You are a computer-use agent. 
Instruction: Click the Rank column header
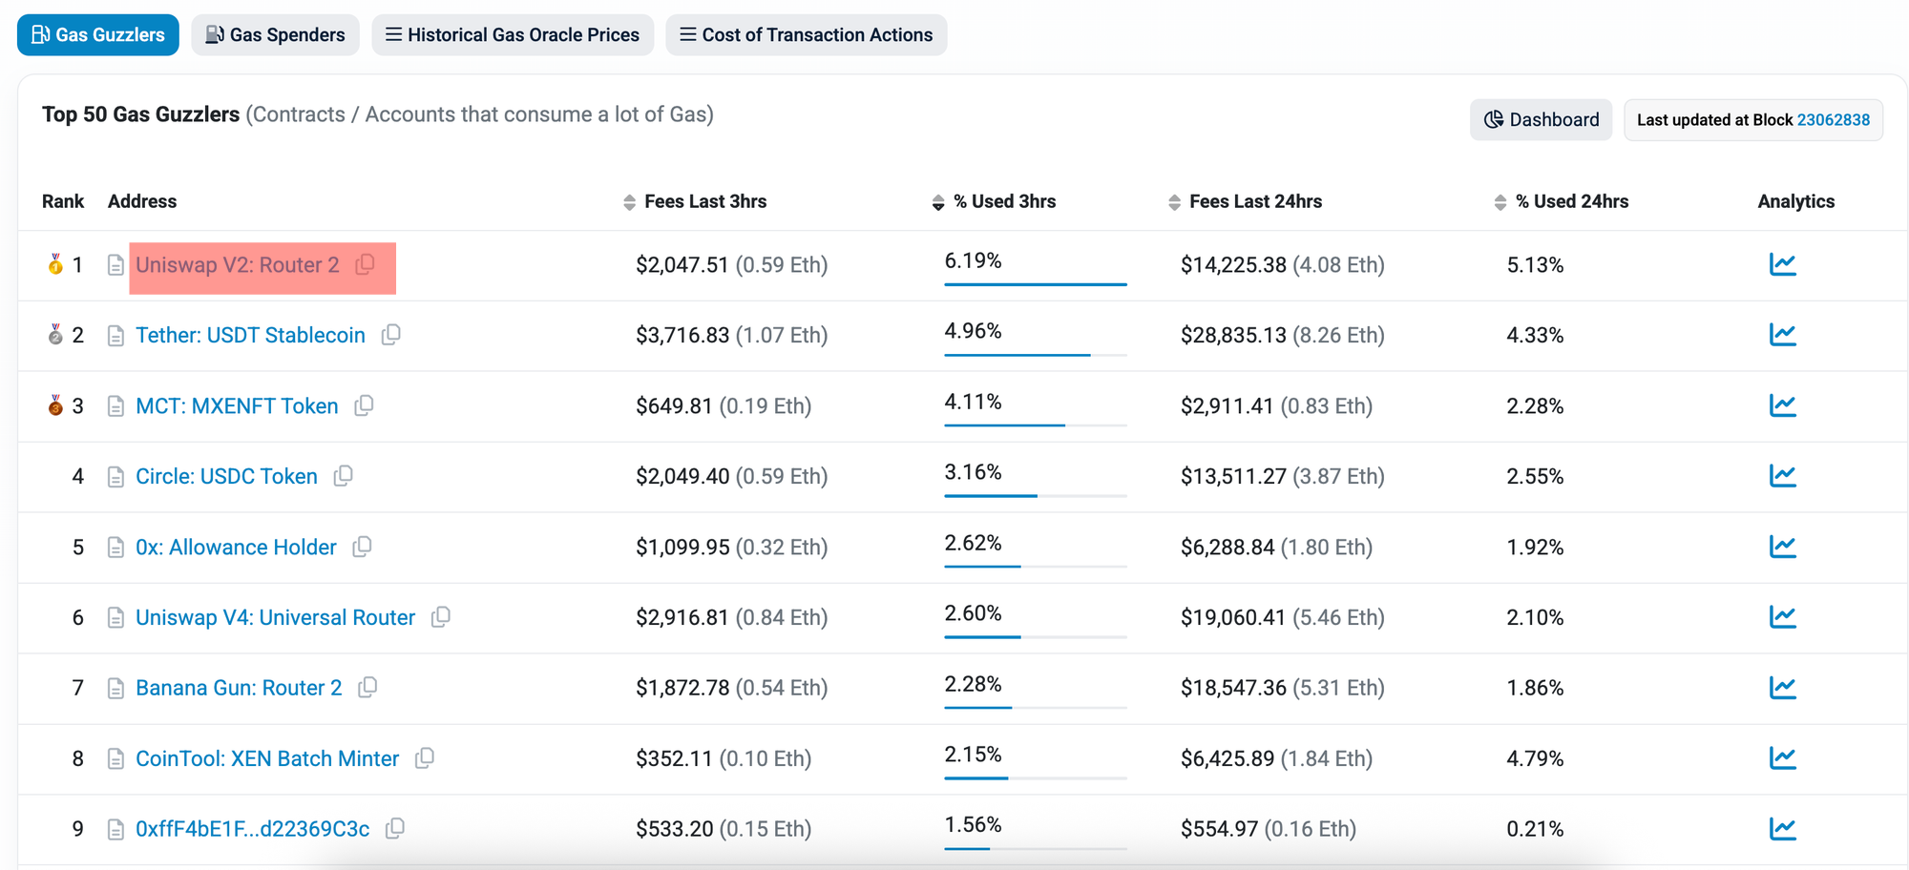(63, 201)
